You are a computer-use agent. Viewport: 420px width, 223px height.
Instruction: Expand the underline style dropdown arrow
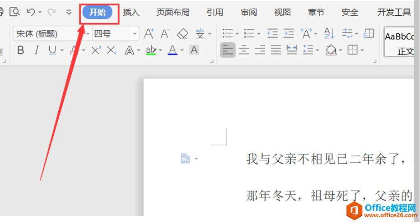[x=62, y=50]
